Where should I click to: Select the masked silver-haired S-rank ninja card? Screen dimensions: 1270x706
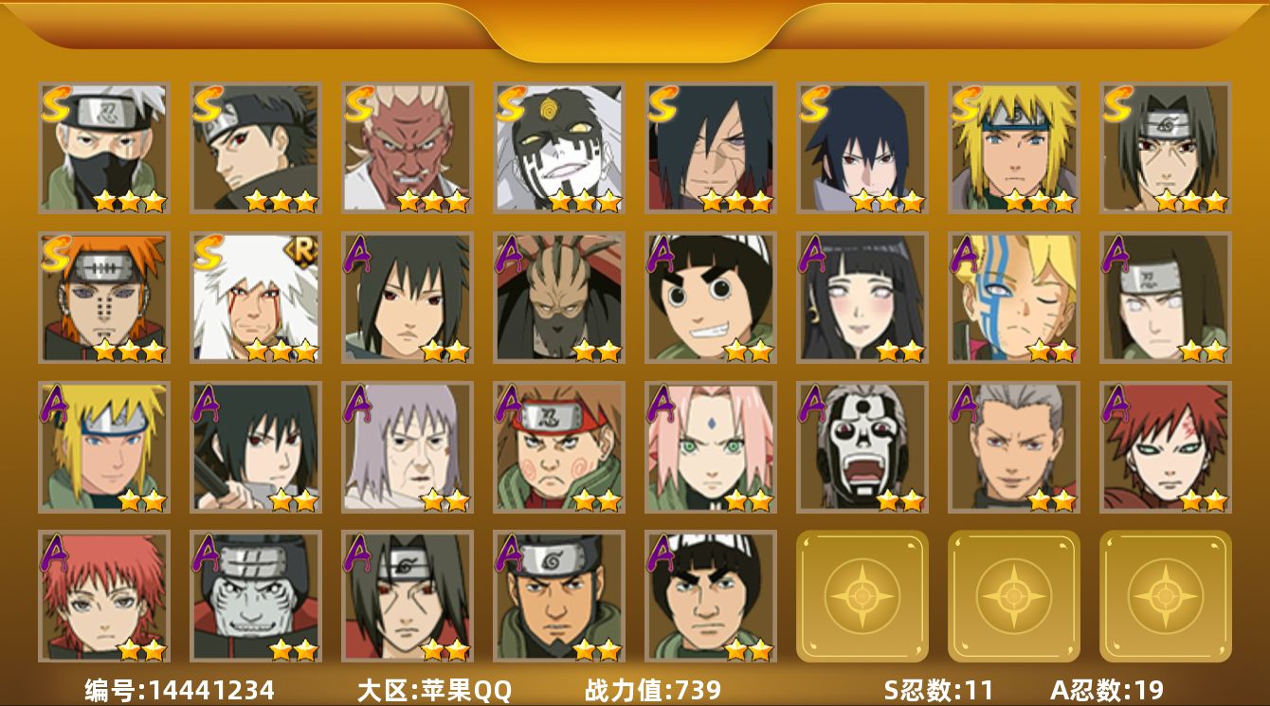pos(104,148)
